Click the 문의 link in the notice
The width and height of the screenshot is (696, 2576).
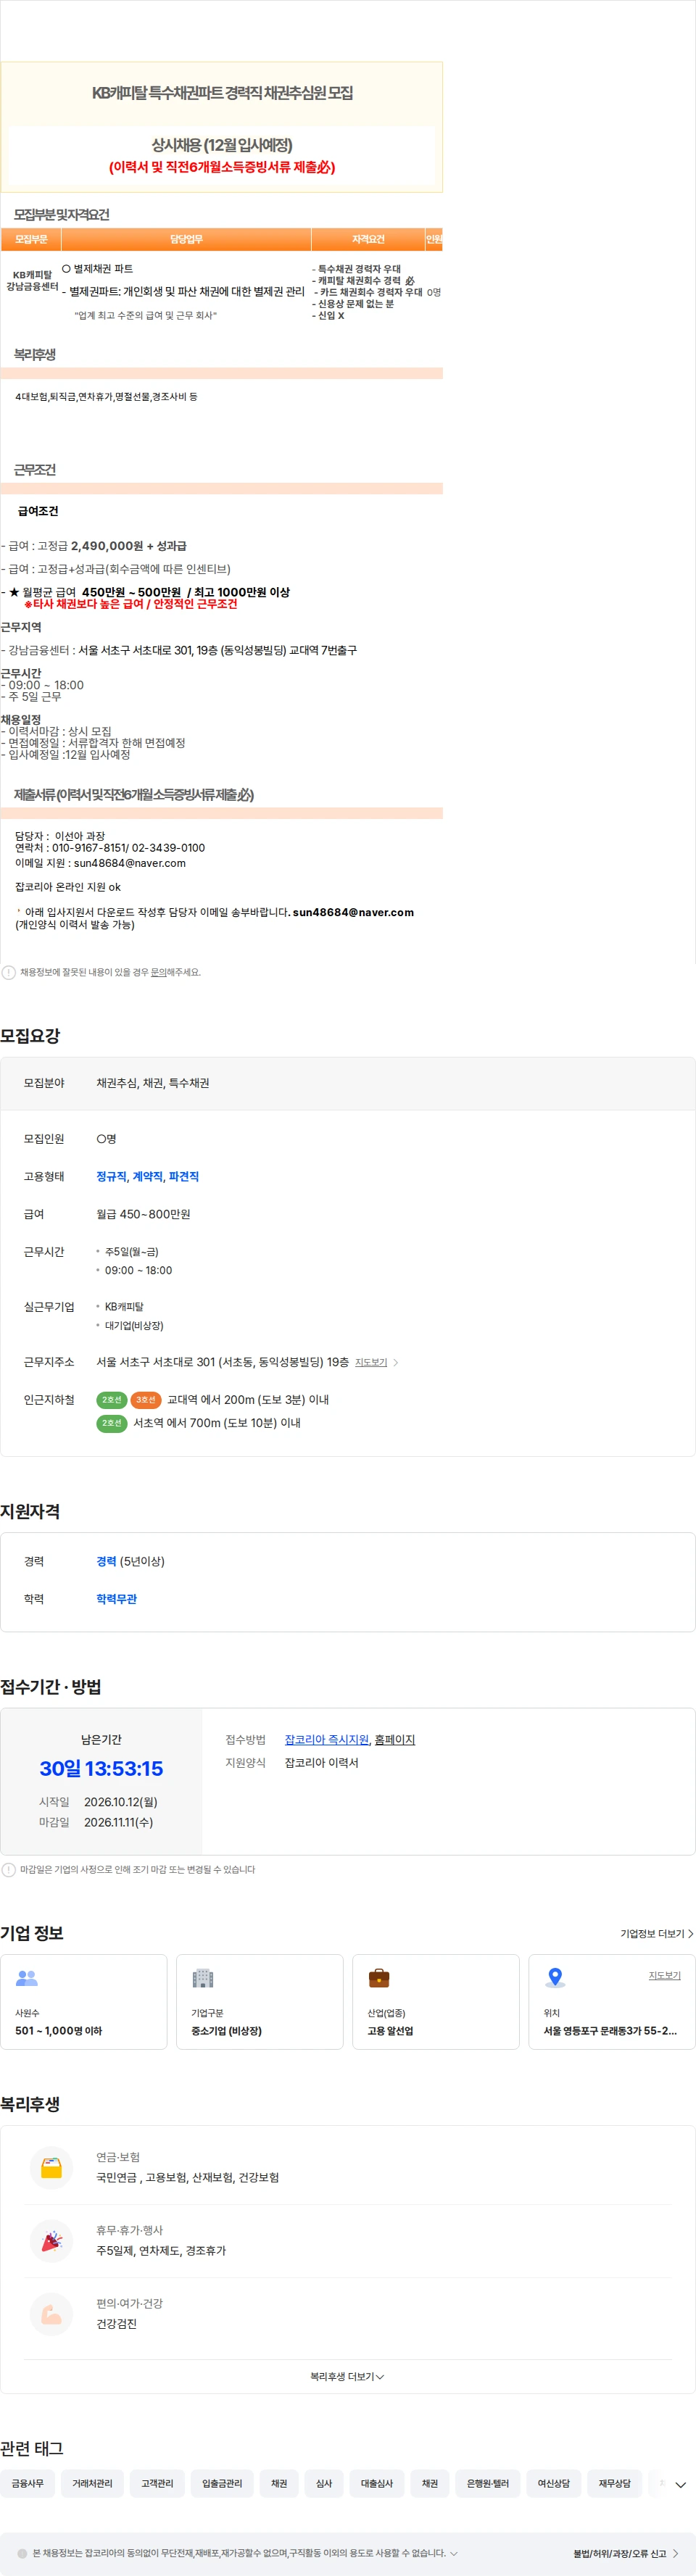tap(158, 972)
